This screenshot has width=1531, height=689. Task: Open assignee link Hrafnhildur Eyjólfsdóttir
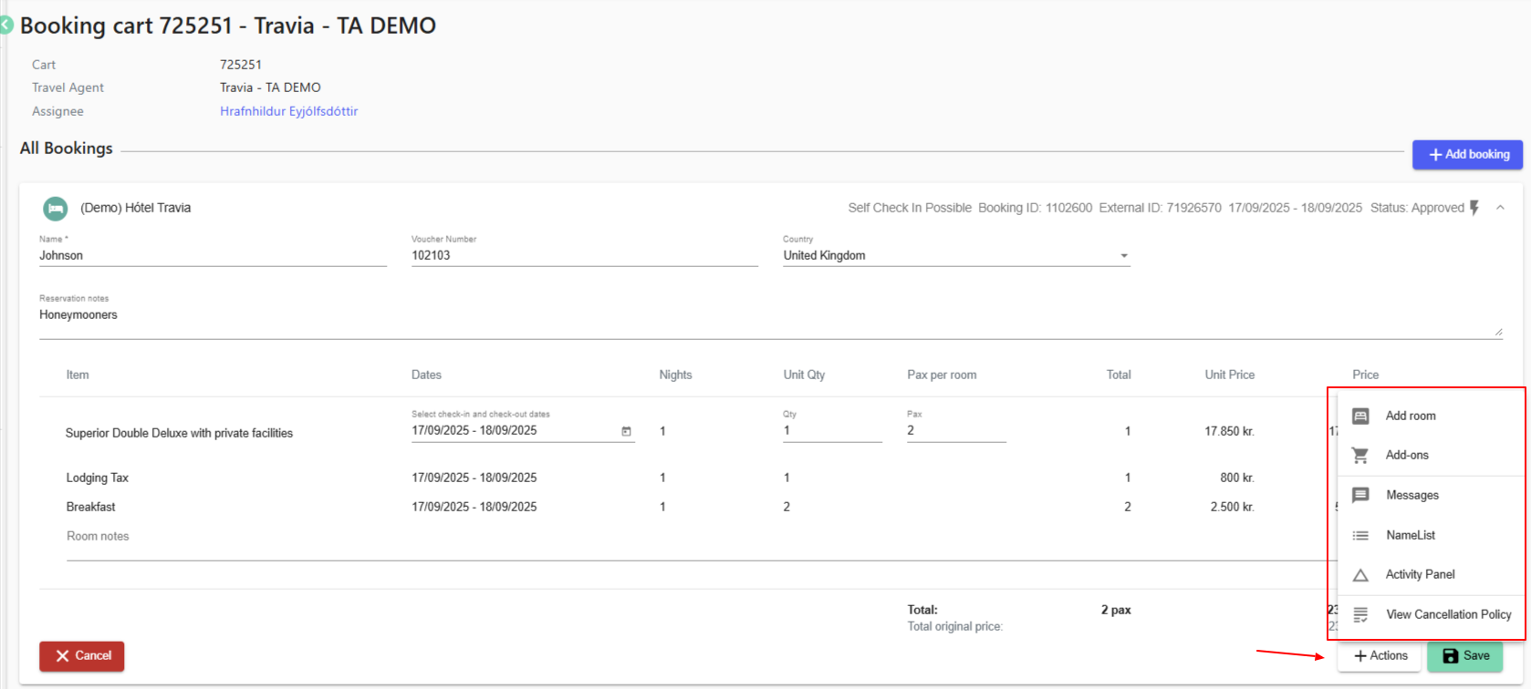click(288, 111)
